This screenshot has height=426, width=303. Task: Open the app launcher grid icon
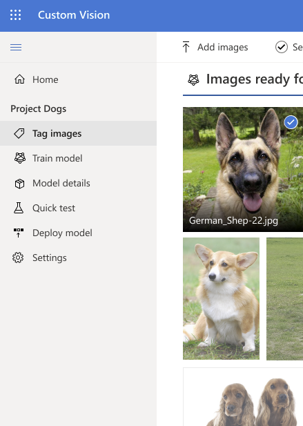click(15, 15)
